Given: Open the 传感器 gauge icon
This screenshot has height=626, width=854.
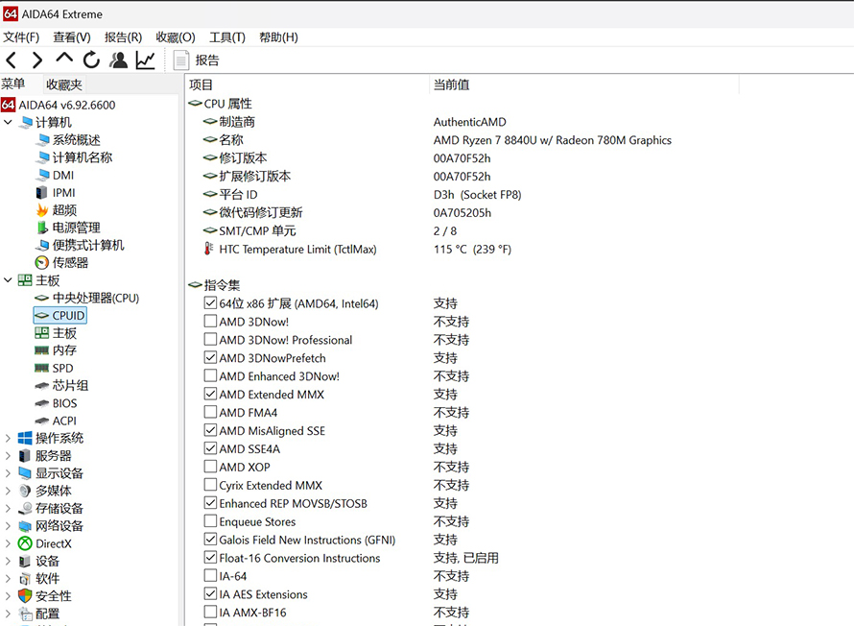Looking at the screenshot, I should pyautogui.click(x=42, y=263).
